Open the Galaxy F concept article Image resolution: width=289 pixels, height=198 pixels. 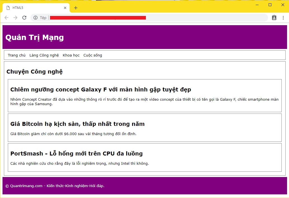pos(100,89)
